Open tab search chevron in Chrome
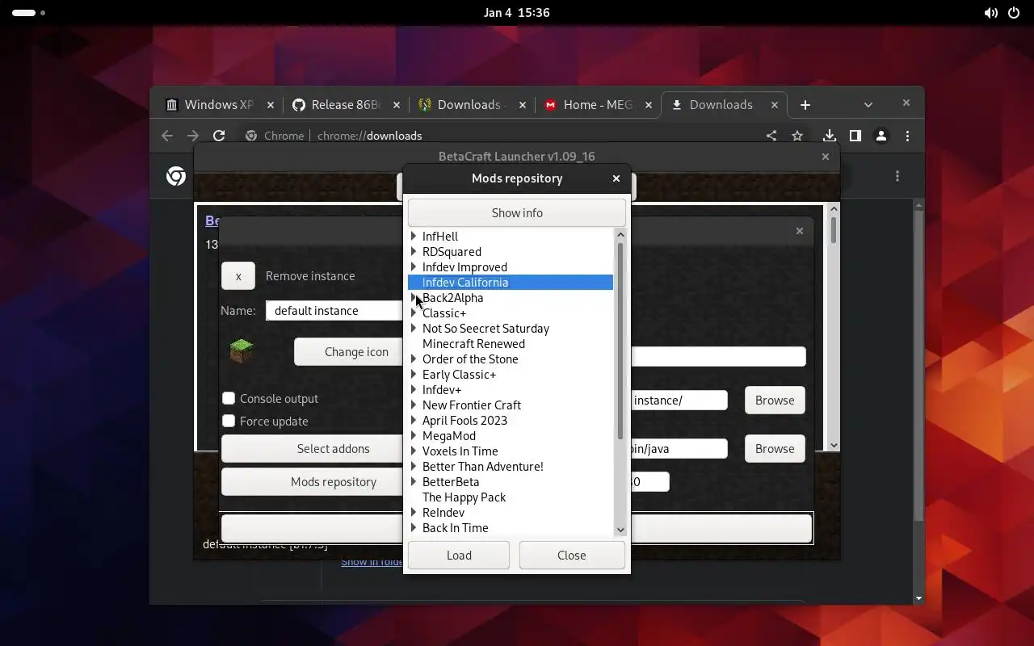Image resolution: width=1034 pixels, height=646 pixels. (x=868, y=105)
